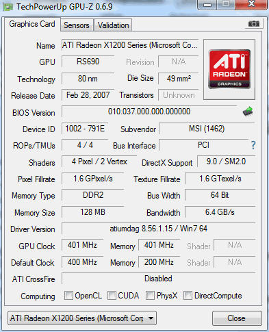Switch to the Sensors tab

(x=77, y=25)
